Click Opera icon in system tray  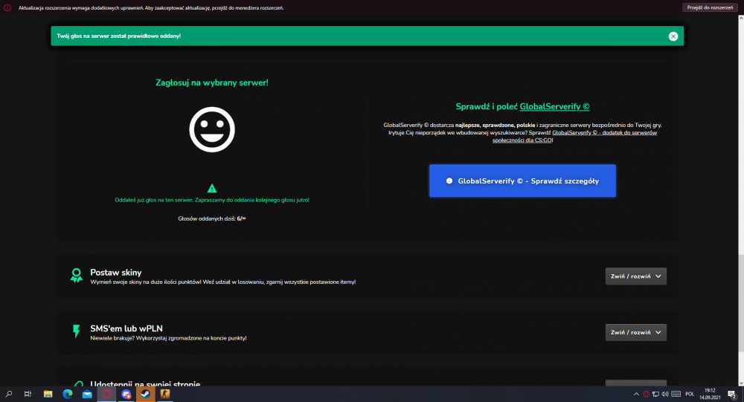point(646,394)
